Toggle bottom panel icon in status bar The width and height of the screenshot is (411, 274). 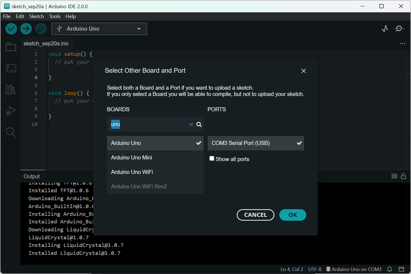[x=401, y=269]
